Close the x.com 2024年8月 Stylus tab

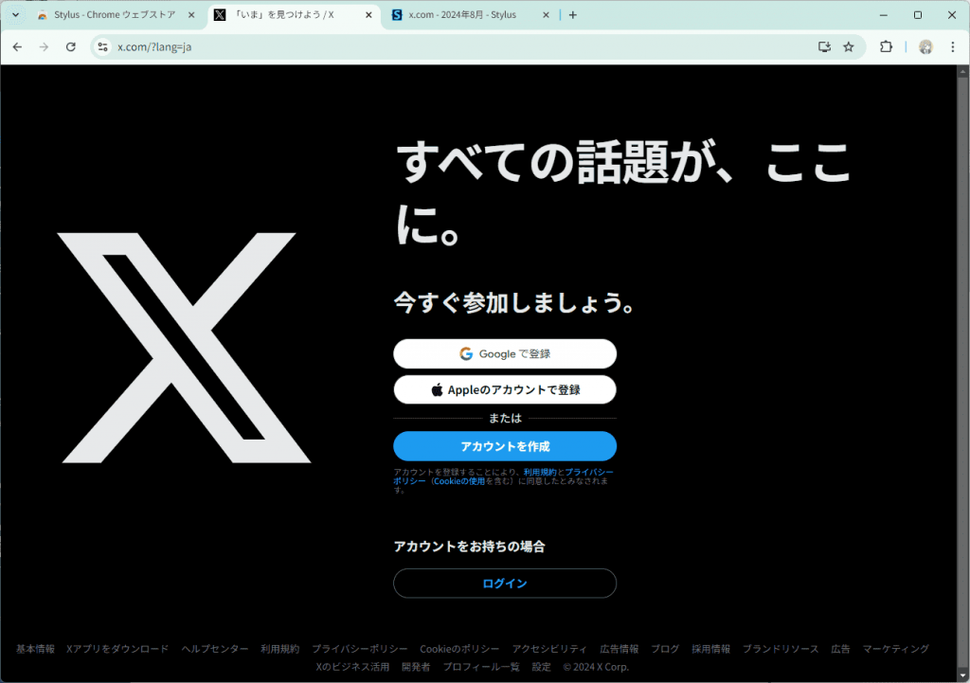(546, 15)
